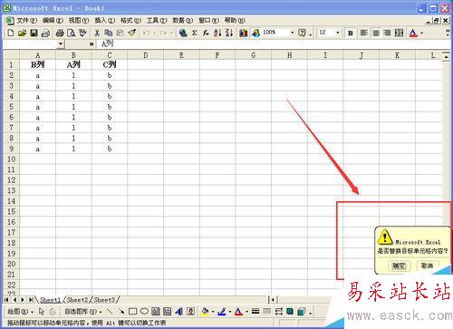Click 确定 button in the Excel prompt
The image size is (453, 329).
(x=399, y=266)
